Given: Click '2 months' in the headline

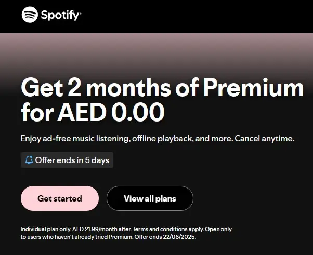Looking at the screenshot, I should pos(119,88).
